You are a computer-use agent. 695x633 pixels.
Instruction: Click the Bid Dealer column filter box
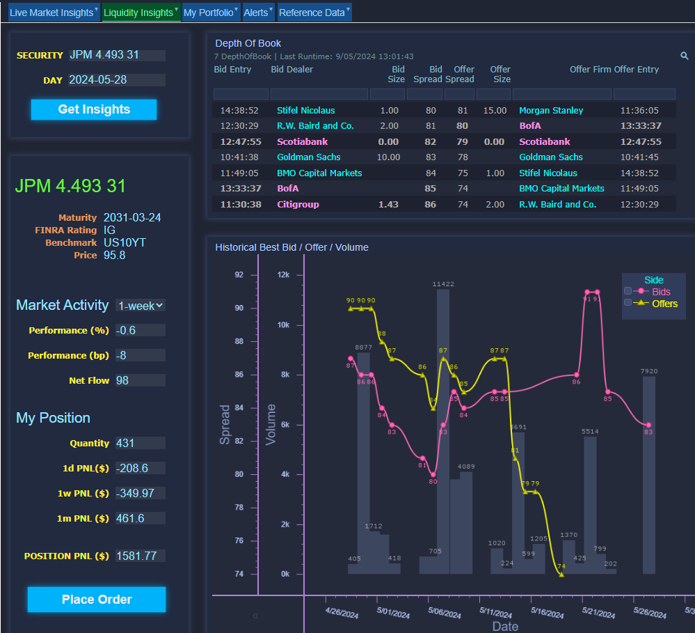point(319,94)
